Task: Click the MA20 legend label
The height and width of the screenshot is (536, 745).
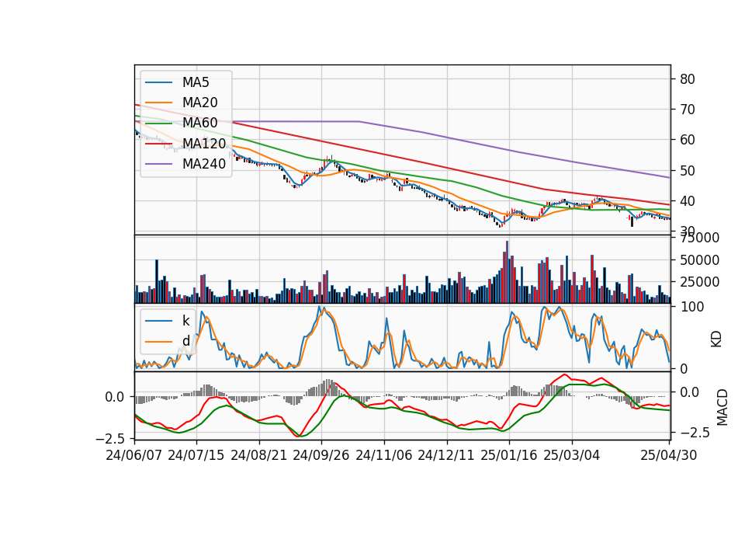Action: [x=199, y=103]
